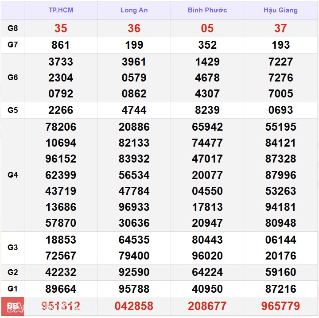
Task: Select the G4 prize row label
Action: point(13,175)
